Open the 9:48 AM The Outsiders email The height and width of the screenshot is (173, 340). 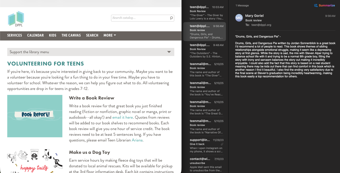[205, 51]
